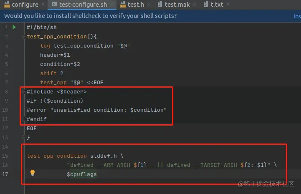Collapse the heredoc fold at line 8
This screenshot has height=194, width=301.
tap(24, 91)
